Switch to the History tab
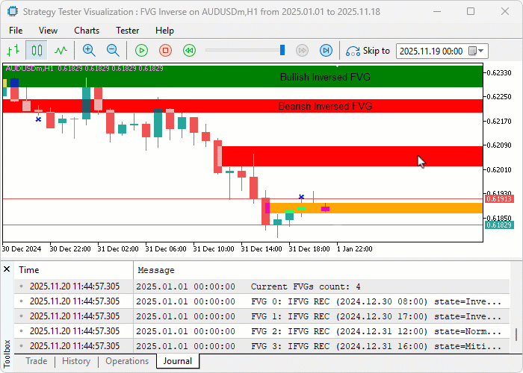Image resolution: width=523 pixels, height=373 pixels. click(76, 361)
